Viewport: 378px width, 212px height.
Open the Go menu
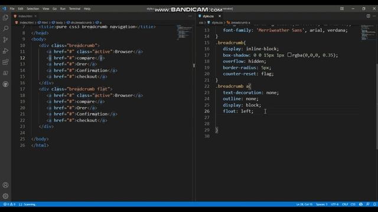pos(55,9)
